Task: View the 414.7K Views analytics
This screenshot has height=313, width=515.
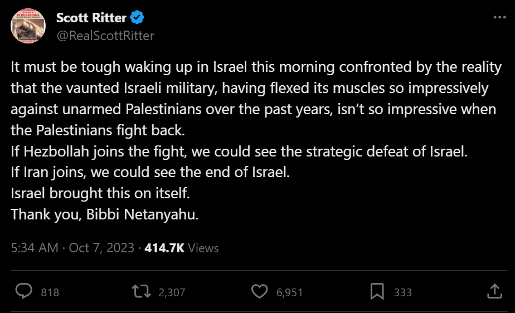Action: tap(181, 248)
